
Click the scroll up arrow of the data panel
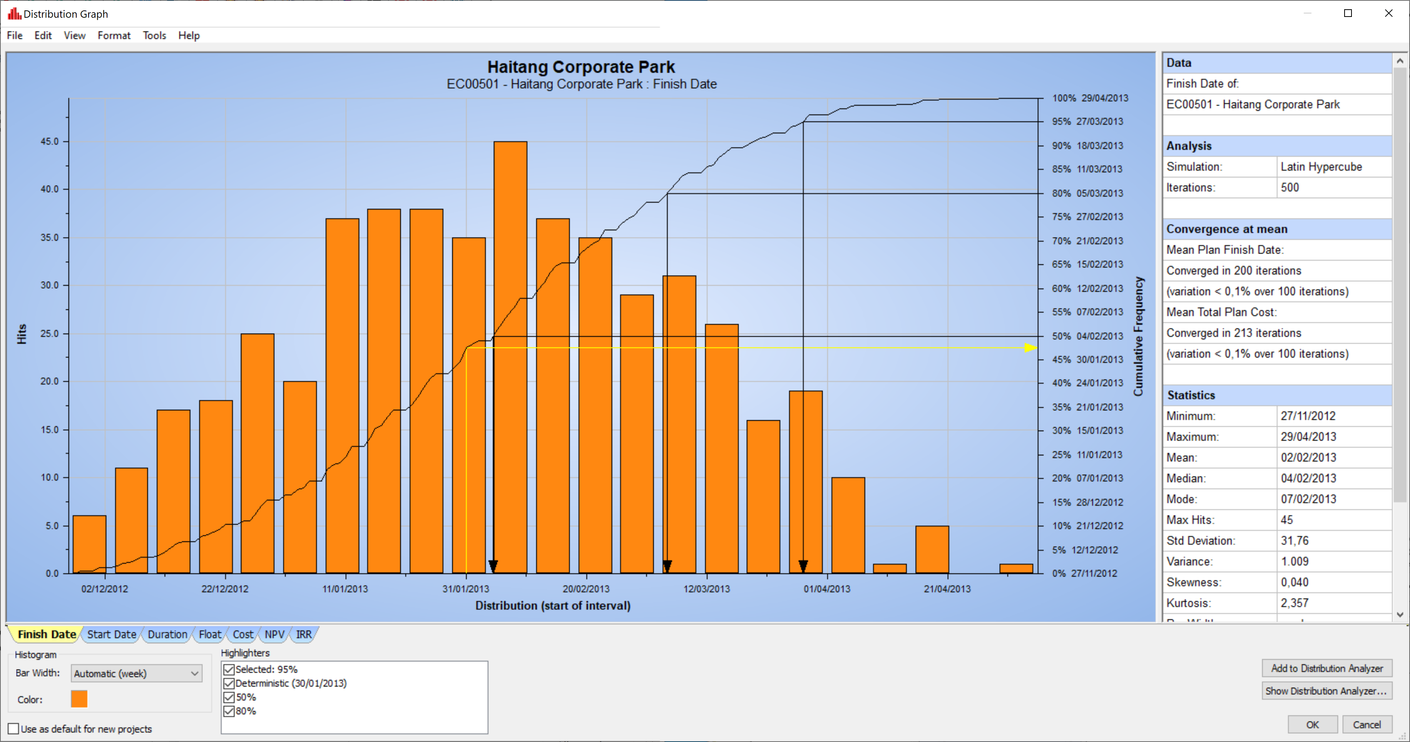tap(1400, 61)
